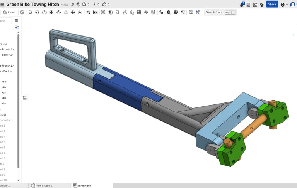The image size is (297, 188).
Task: Click the scrollbar up arrow in instance list
Action: [19, 32]
